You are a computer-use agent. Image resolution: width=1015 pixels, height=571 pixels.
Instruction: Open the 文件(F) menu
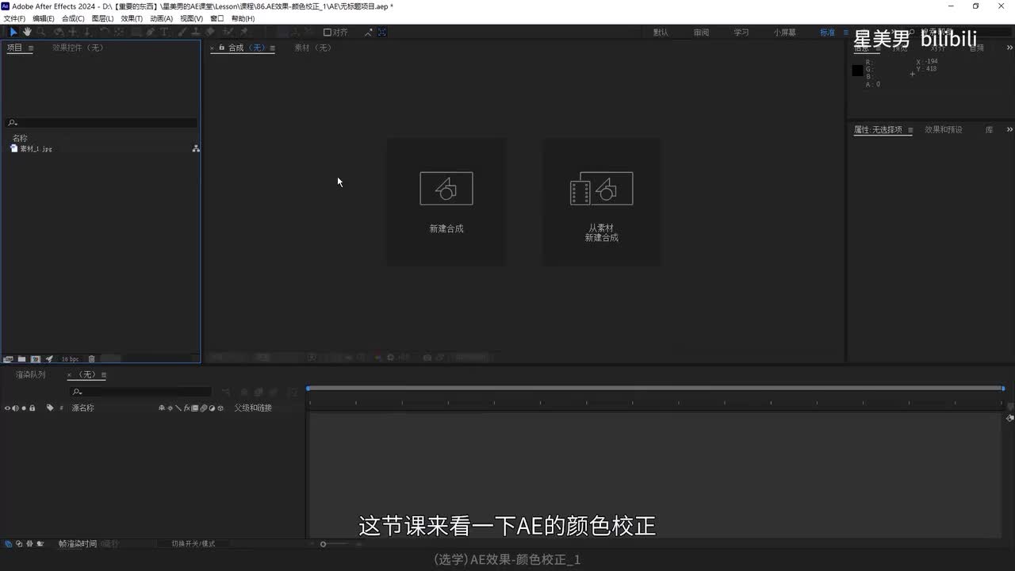click(x=14, y=18)
